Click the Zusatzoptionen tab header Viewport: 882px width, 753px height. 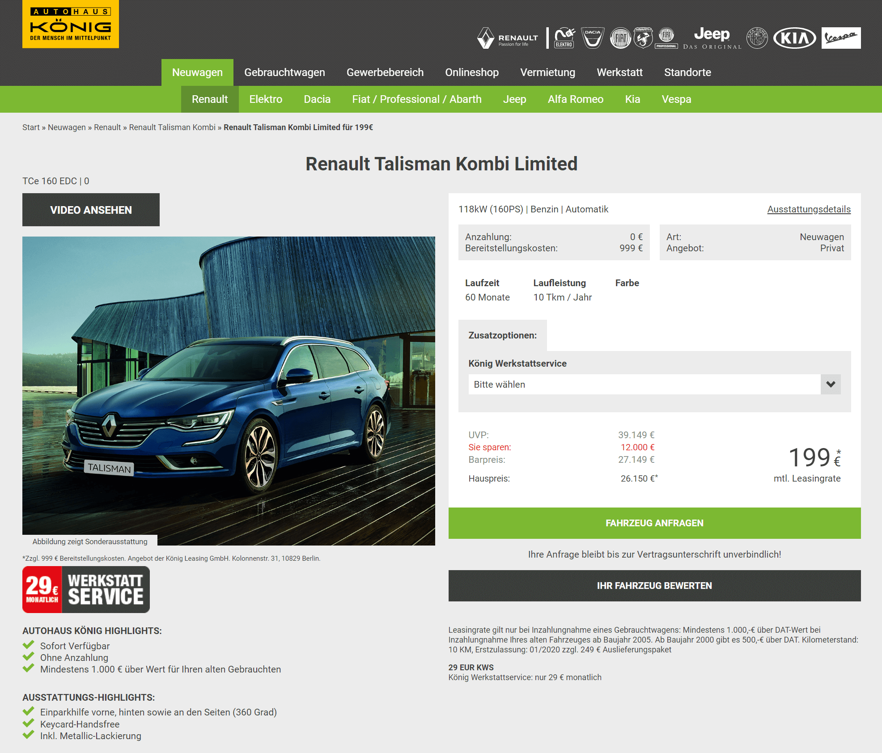click(x=502, y=335)
